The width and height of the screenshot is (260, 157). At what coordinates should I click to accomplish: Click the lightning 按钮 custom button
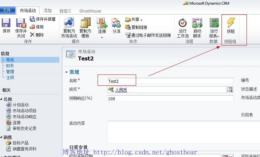click(231, 26)
